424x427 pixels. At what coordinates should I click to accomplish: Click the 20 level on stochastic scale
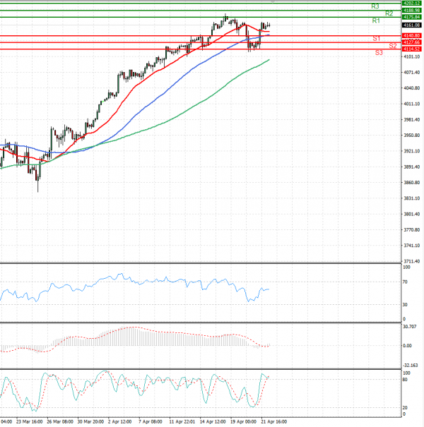tap(405, 408)
